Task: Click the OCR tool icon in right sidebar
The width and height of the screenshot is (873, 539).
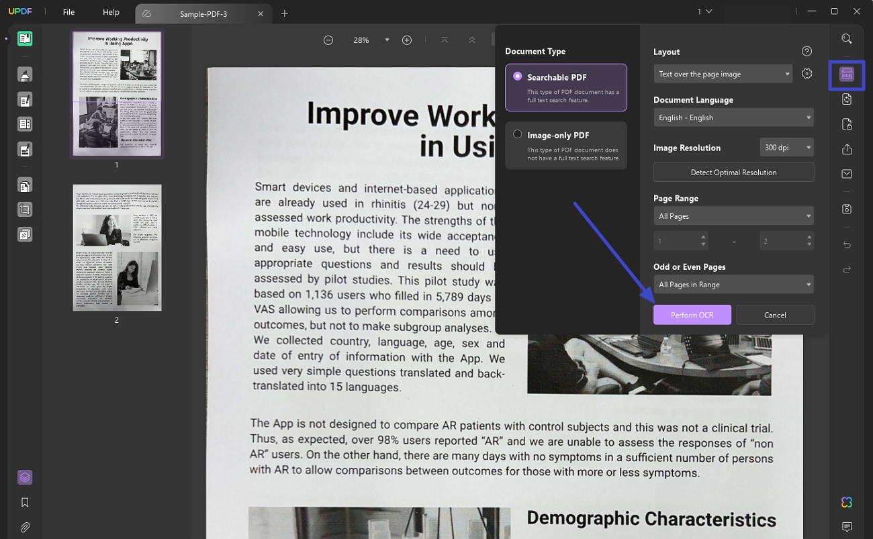Action: tap(846, 74)
